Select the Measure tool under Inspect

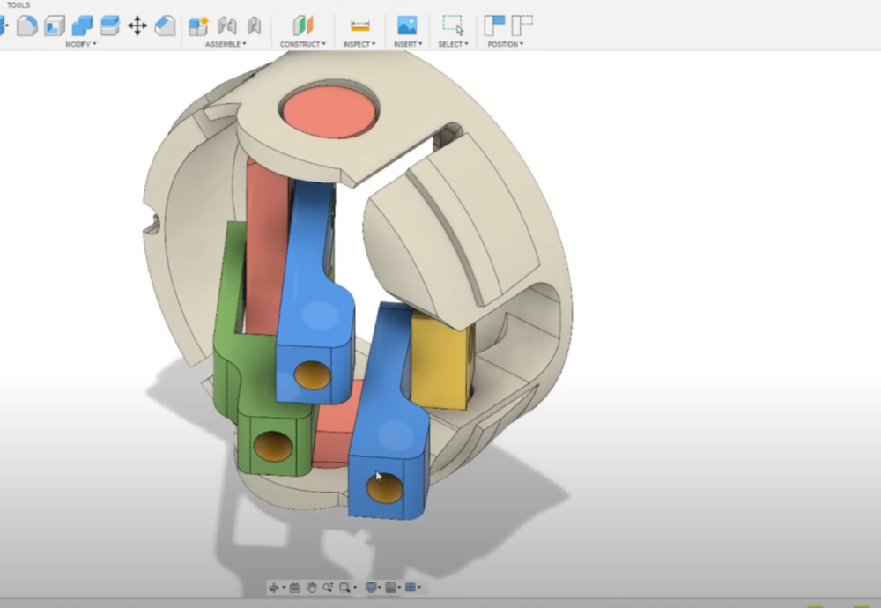(359, 25)
